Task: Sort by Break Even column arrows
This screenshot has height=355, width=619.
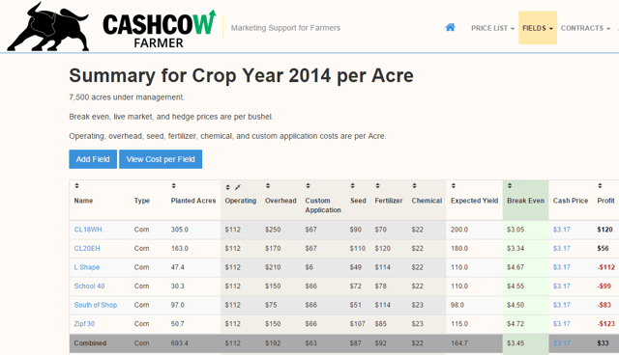Action: click(x=510, y=186)
